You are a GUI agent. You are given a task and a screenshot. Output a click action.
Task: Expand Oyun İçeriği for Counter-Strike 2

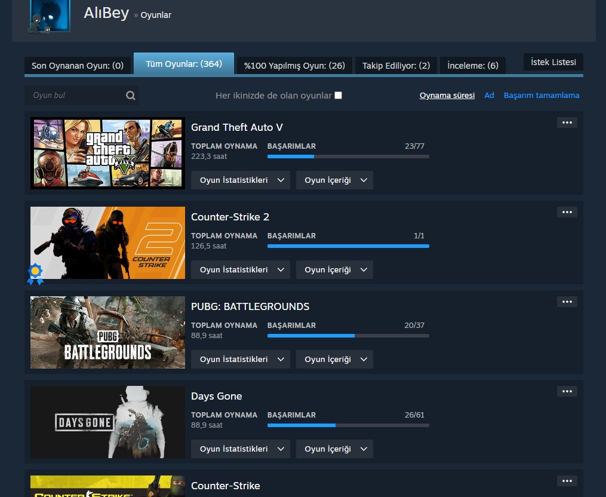pos(335,269)
